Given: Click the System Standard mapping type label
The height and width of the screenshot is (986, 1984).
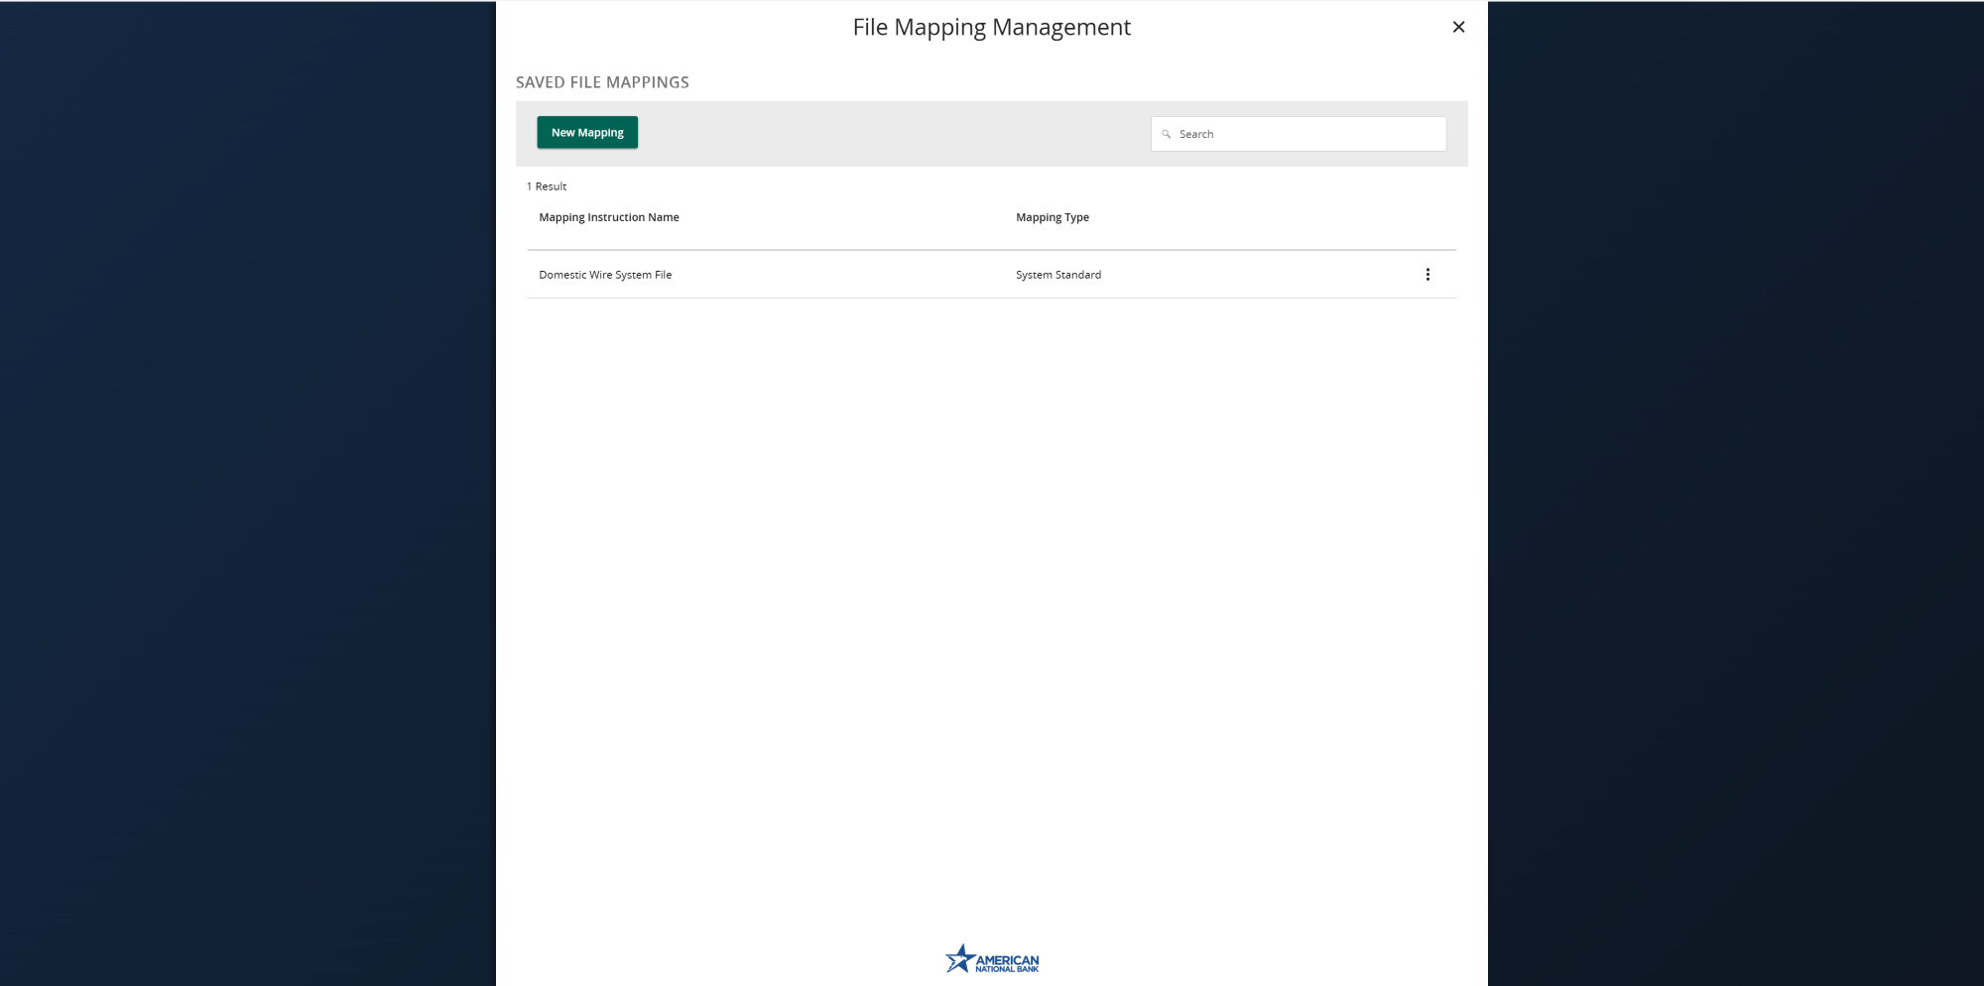Looking at the screenshot, I should pos(1057,274).
